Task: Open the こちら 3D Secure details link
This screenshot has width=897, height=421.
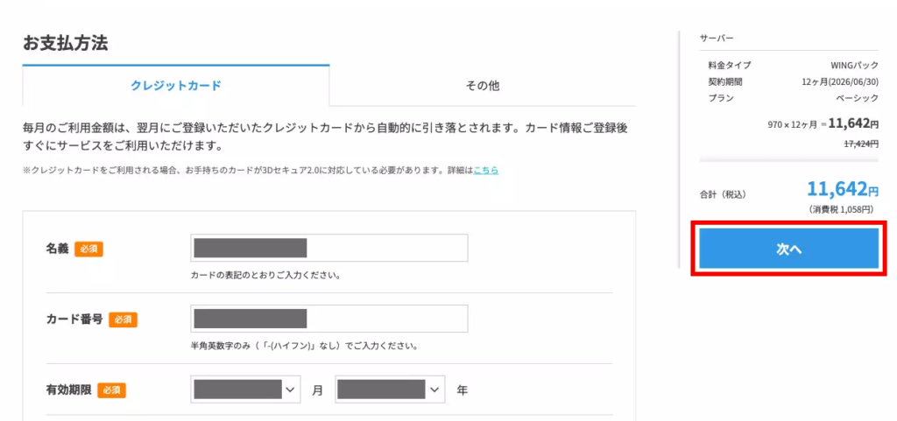Action: point(486,170)
